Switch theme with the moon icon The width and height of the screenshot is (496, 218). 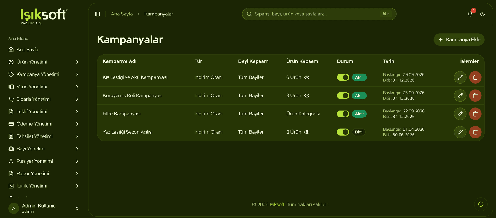[x=482, y=14]
